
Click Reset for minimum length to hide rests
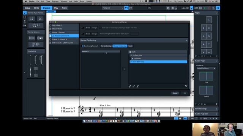point(88,34)
